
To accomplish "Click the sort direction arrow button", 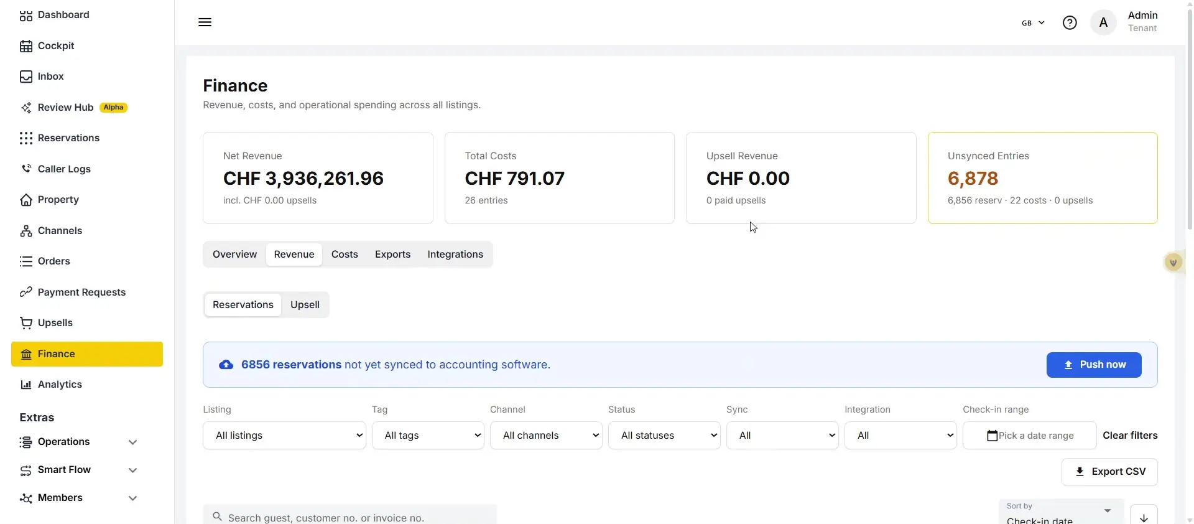I will tap(1144, 515).
